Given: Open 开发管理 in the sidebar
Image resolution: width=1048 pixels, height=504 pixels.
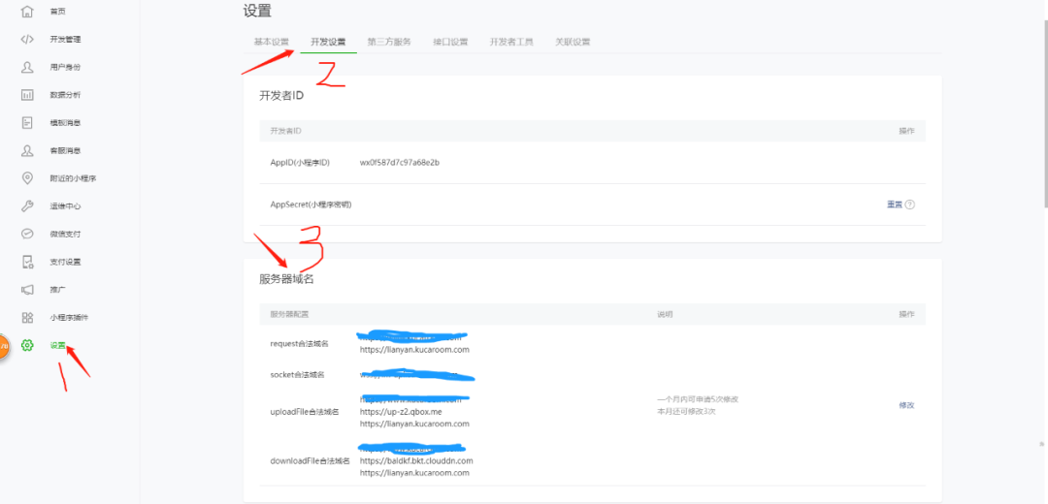Looking at the screenshot, I should point(66,40).
